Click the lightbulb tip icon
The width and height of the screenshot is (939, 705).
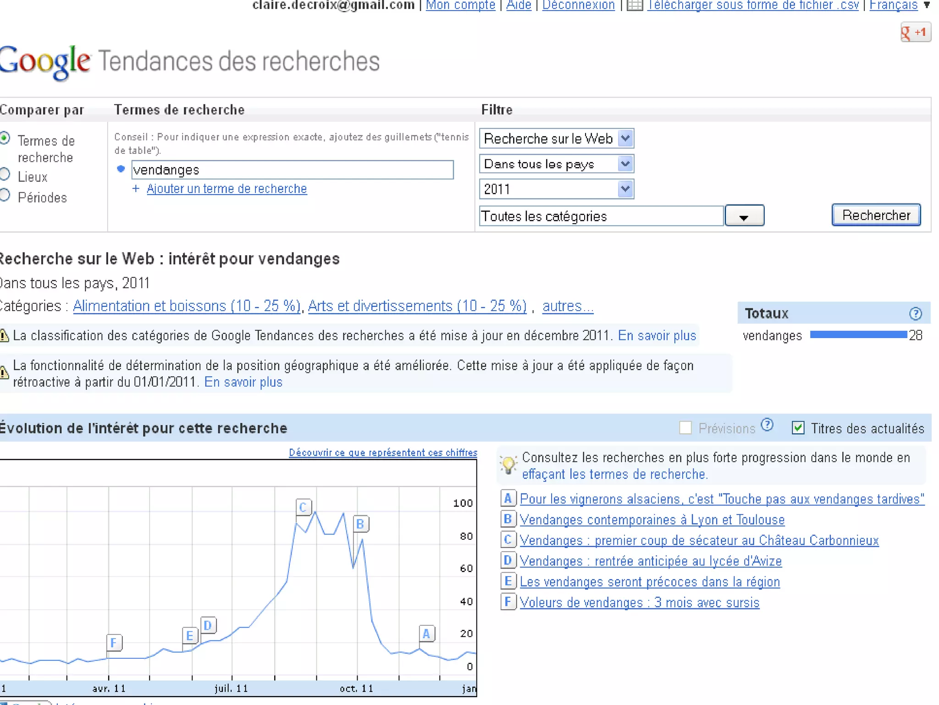pyautogui.click(x=508, y=465)
